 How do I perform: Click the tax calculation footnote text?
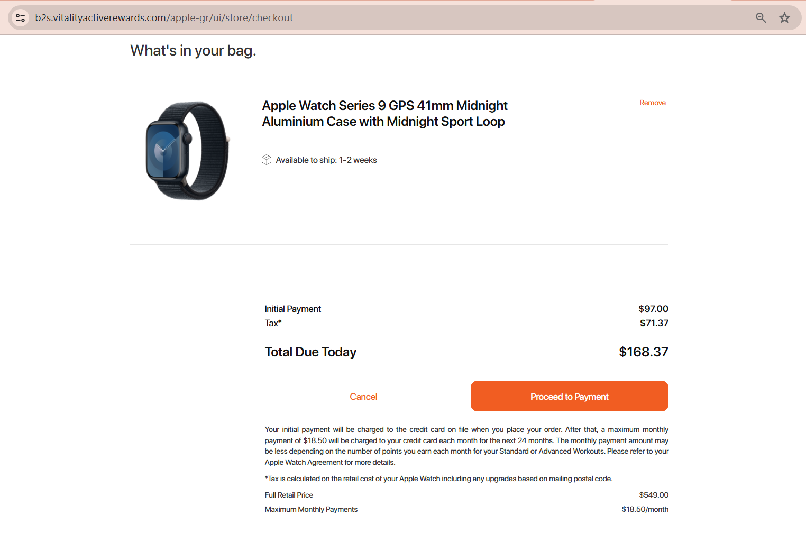coord(438,479)
